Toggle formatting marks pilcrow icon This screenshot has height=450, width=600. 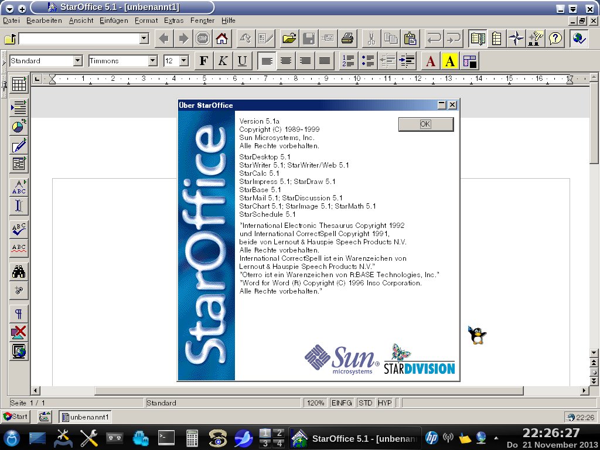pyautogui.click(x=19, y=313)
